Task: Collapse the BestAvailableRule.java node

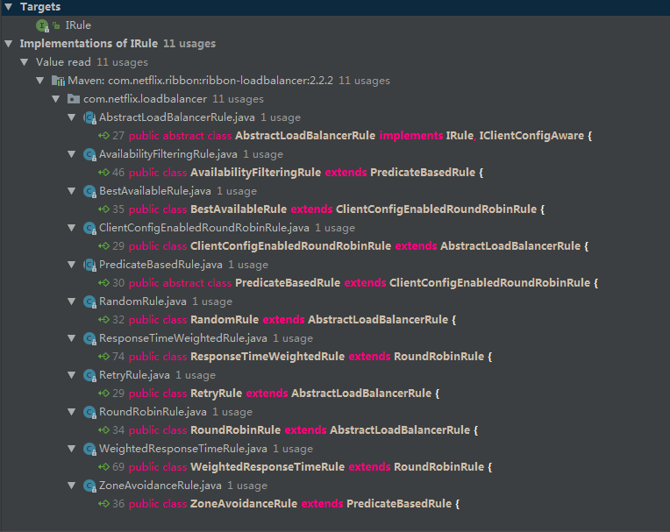Action: tap(72, 191)
